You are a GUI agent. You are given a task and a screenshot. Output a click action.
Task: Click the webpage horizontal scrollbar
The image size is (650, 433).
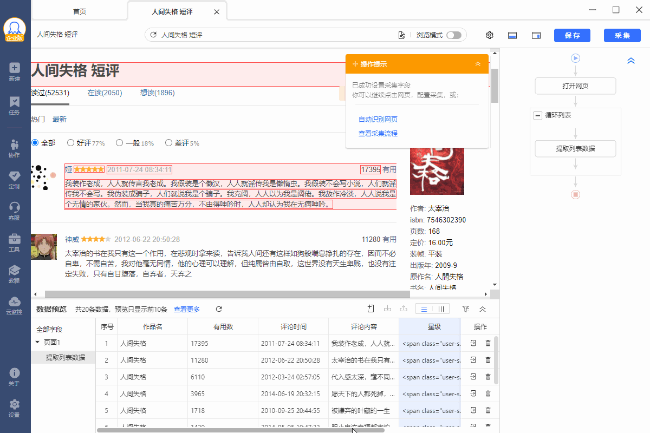click(x=227, y=294)
